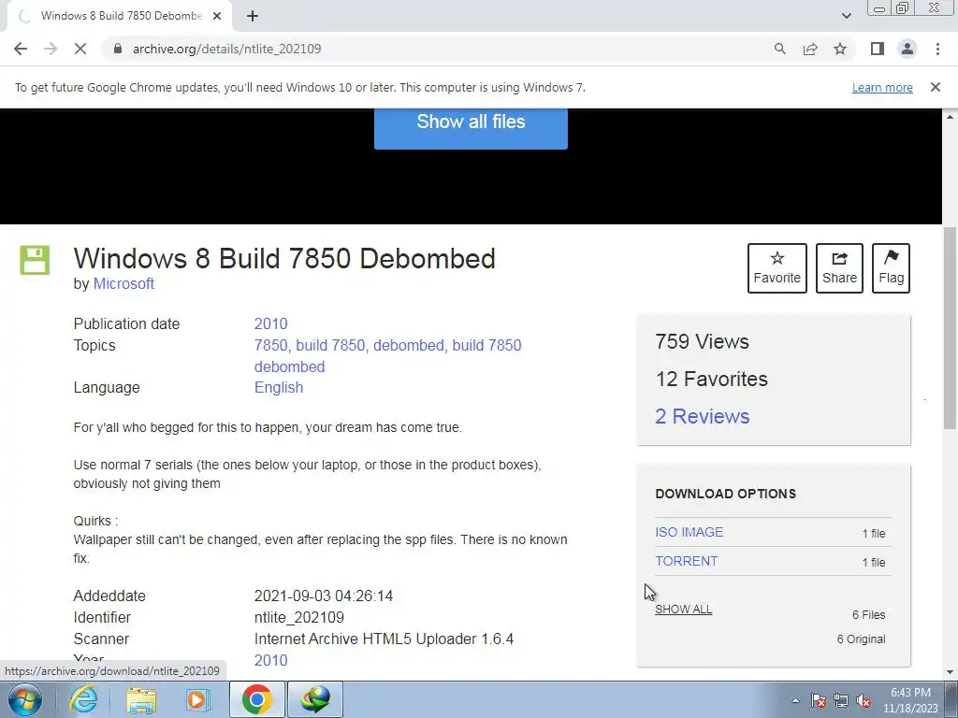Show hidden system tray icons
Image resolution: width=958 pixels, height=718 pixels.
(x=795, y=700)
